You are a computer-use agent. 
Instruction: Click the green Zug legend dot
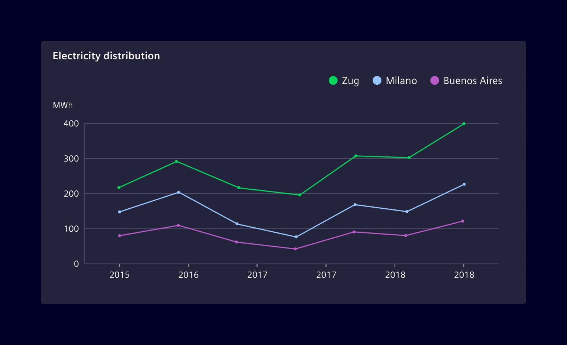pyautogui.click(x=333, y=81)
